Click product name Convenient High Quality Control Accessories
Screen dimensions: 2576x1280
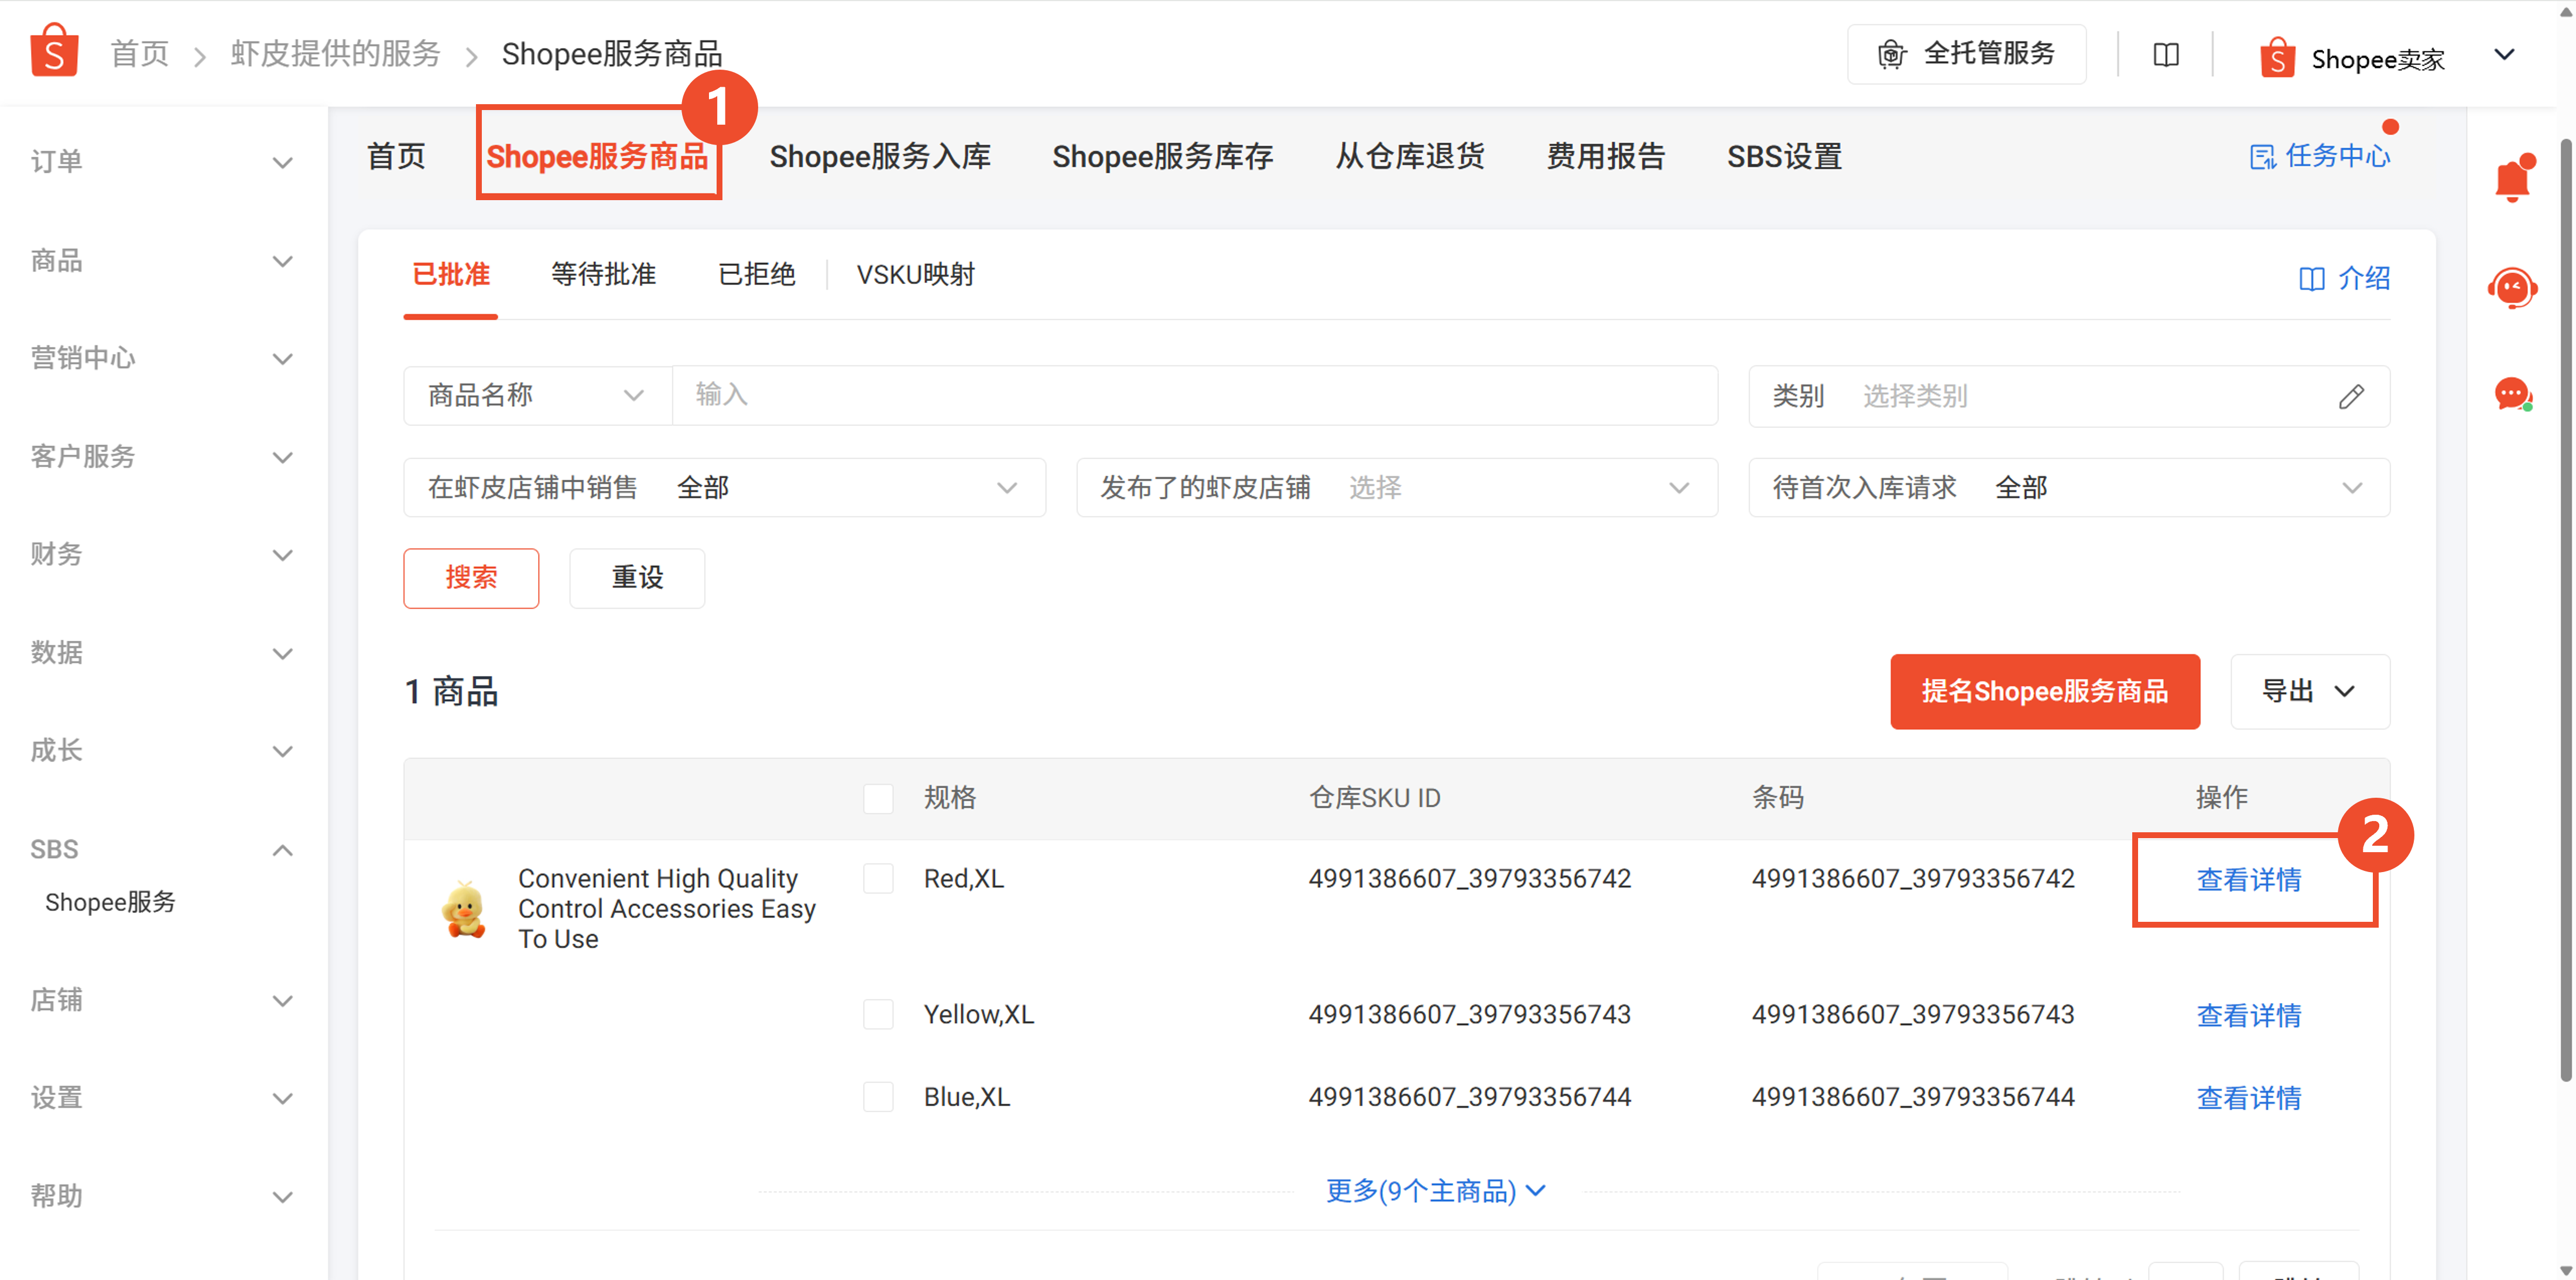coord(666,908)
